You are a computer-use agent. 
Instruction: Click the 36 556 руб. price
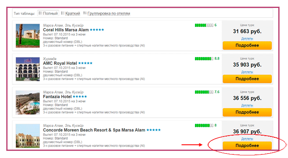[x=247, y=98]
